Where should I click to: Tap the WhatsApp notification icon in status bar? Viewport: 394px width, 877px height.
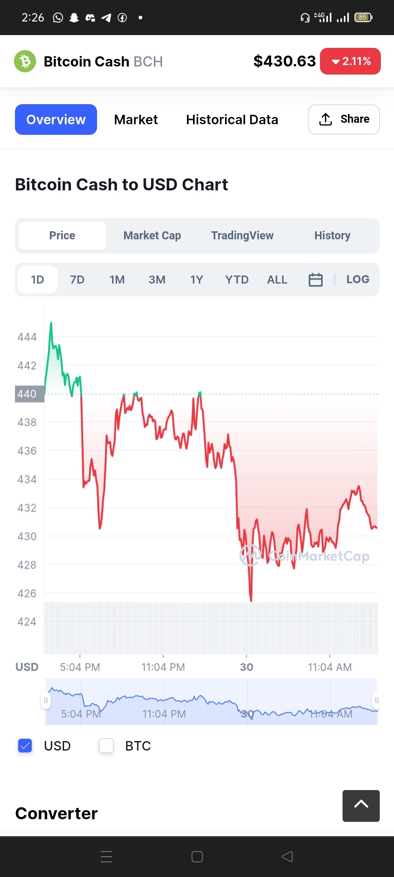pos(58,18)
